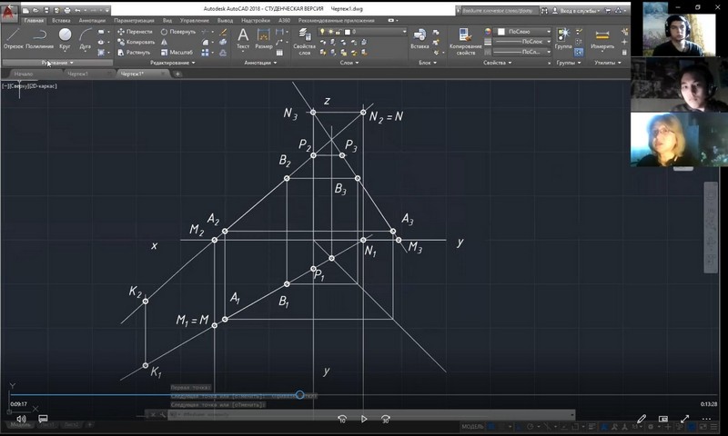The image size is (728, 436).
Task: Open the Аннотации ribbon tab
Action: [x=92, y=19]
